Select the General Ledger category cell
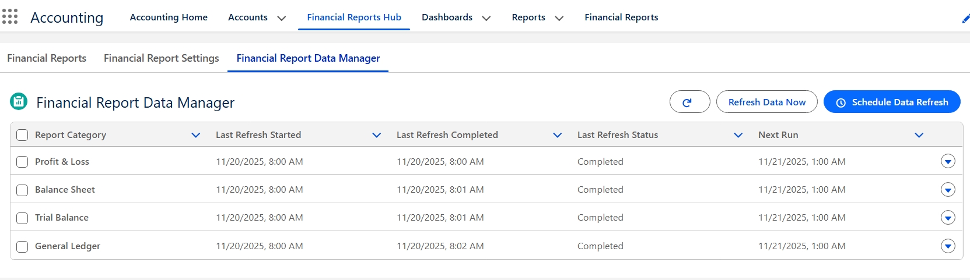This screenshot has width=970, height=280. pyautogui.click(x=68, y=246)
